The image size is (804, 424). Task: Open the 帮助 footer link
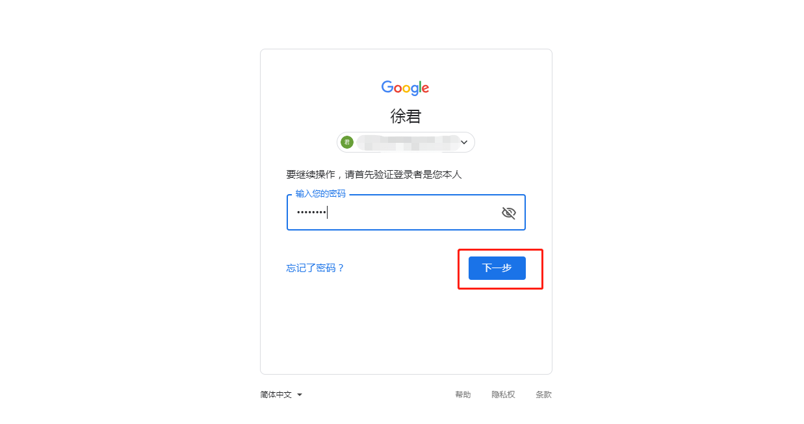pos(463,395)
